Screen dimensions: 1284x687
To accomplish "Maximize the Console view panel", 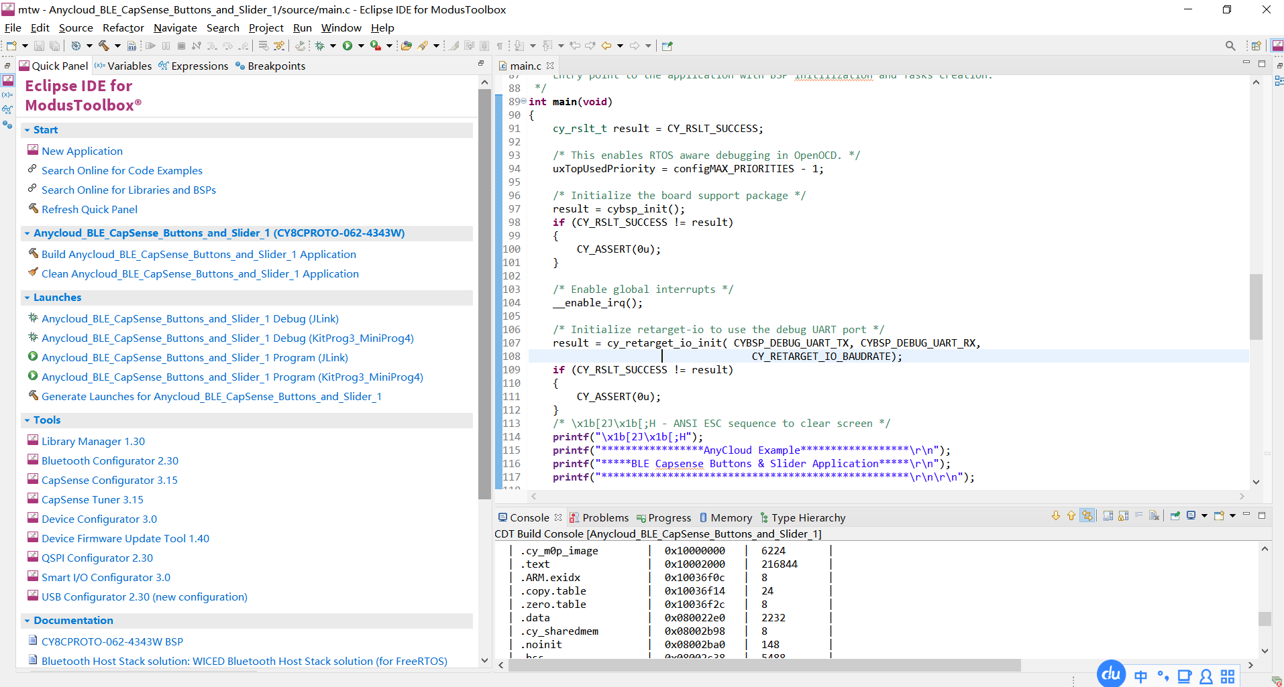I will pyautogui.click(x=1262, y=515).
